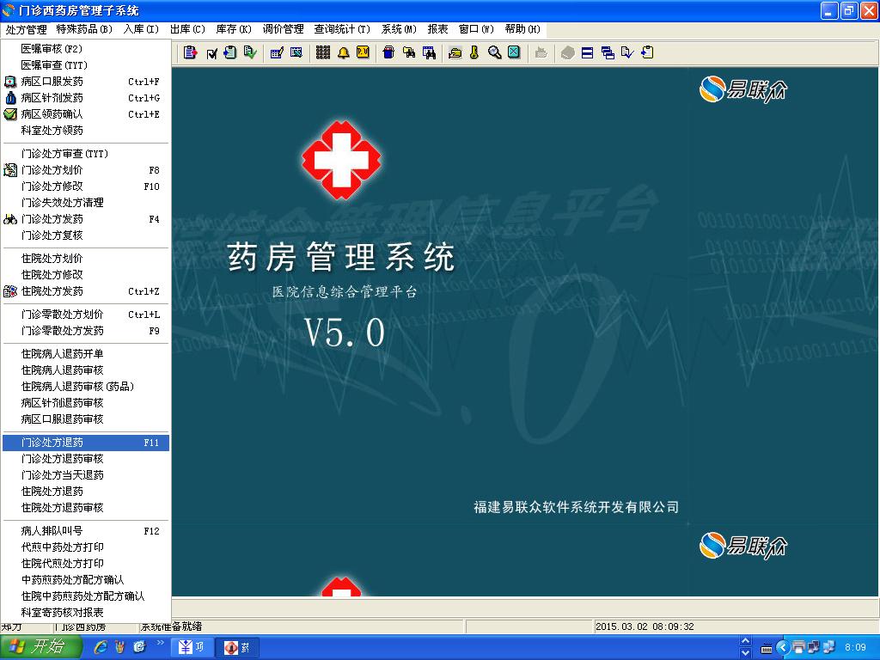Select 门诊处方发药 menu entry
The width and height of the screenshot is (880, 660).
(x=86, y=219)
